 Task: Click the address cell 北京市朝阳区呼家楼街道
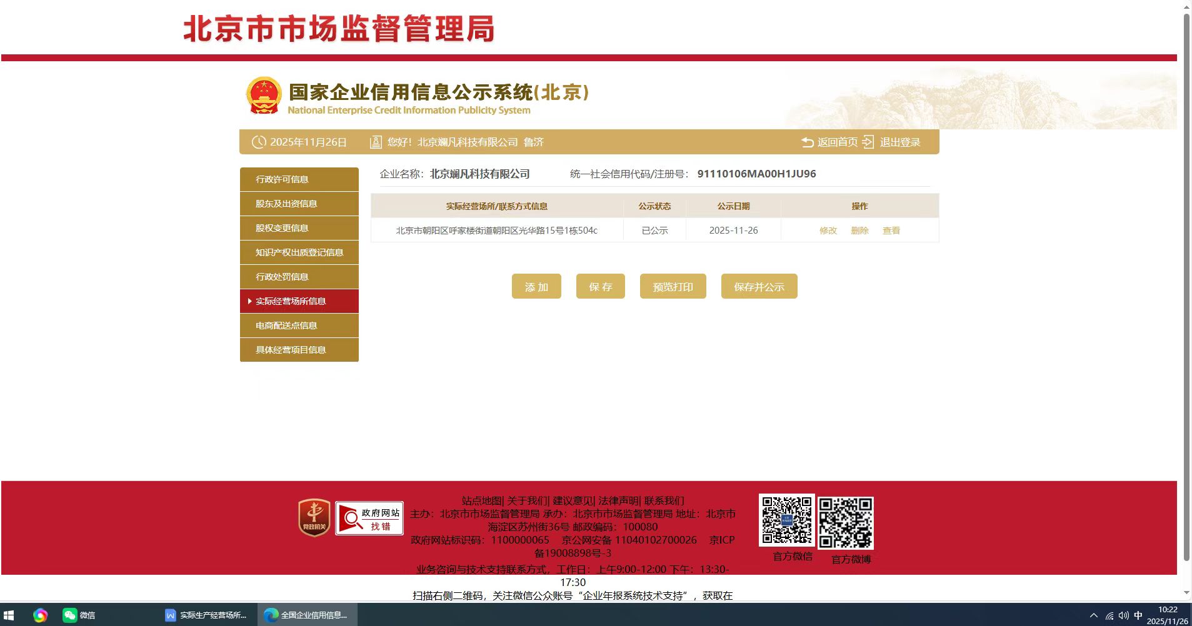coord(497,231)
